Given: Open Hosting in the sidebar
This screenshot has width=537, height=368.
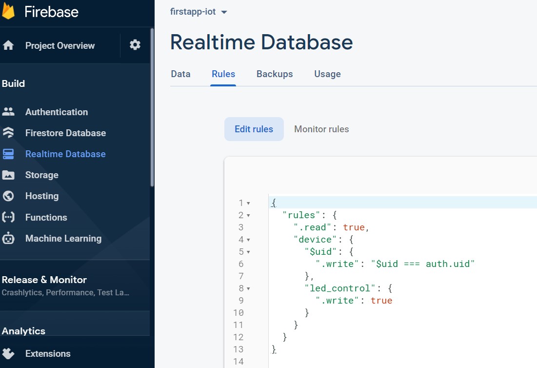Looking at the screenshot, I should pos(42,196).
